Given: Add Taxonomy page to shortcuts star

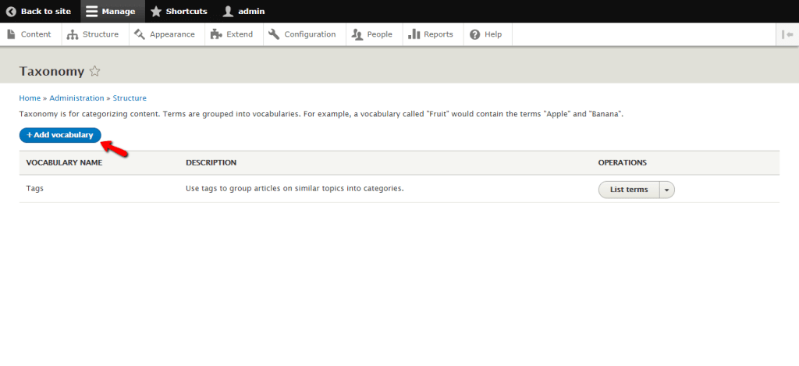Looking at the screenshot, I should [94, 71].
